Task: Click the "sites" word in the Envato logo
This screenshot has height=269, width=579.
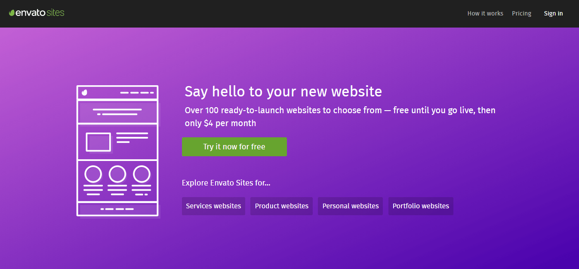Action: click(x=56, y=13)
